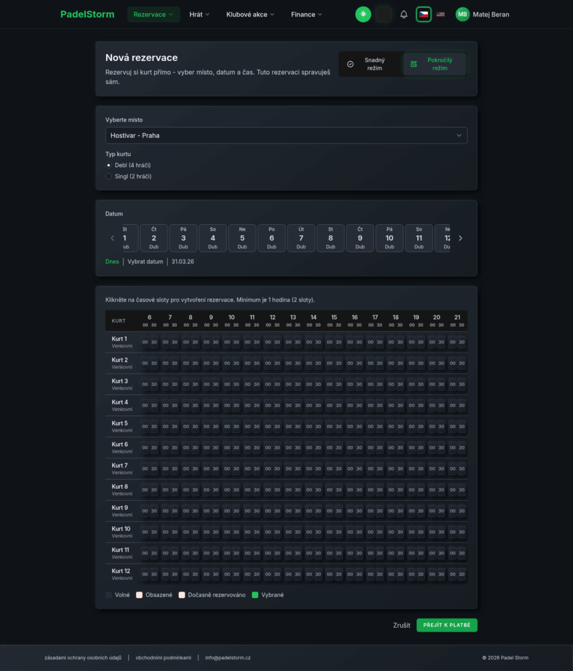Open the Klubové akce menu
The height and width of the screenshot is (671, 573).
coord(250,14)
